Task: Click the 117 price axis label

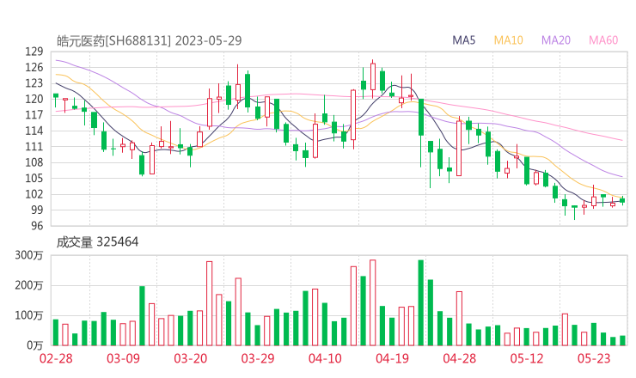Action: click(34, 115)
